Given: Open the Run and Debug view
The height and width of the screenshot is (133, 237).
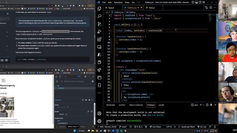Looking at the screenshot, I should (99, 31).
